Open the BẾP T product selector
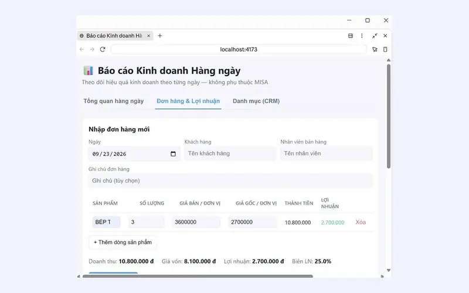This screenshot has height=293, width=469. [x=106, y=222]
